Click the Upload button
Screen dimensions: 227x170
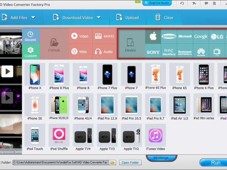[127, 18]
